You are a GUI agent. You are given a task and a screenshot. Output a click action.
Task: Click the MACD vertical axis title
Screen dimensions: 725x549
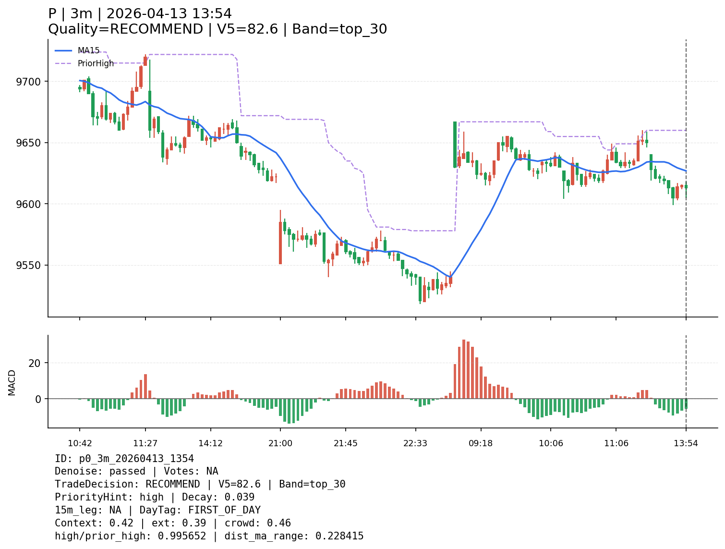point(12,382)
